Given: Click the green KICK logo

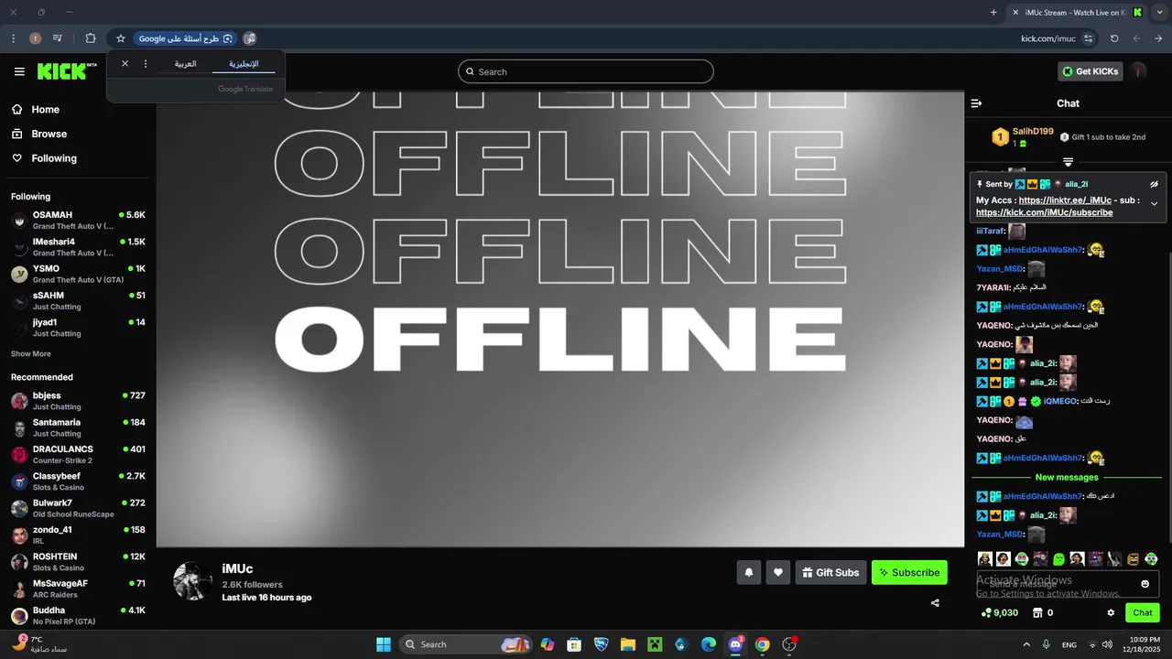Looking at the screenshot, I should click(x=67, y=71).
